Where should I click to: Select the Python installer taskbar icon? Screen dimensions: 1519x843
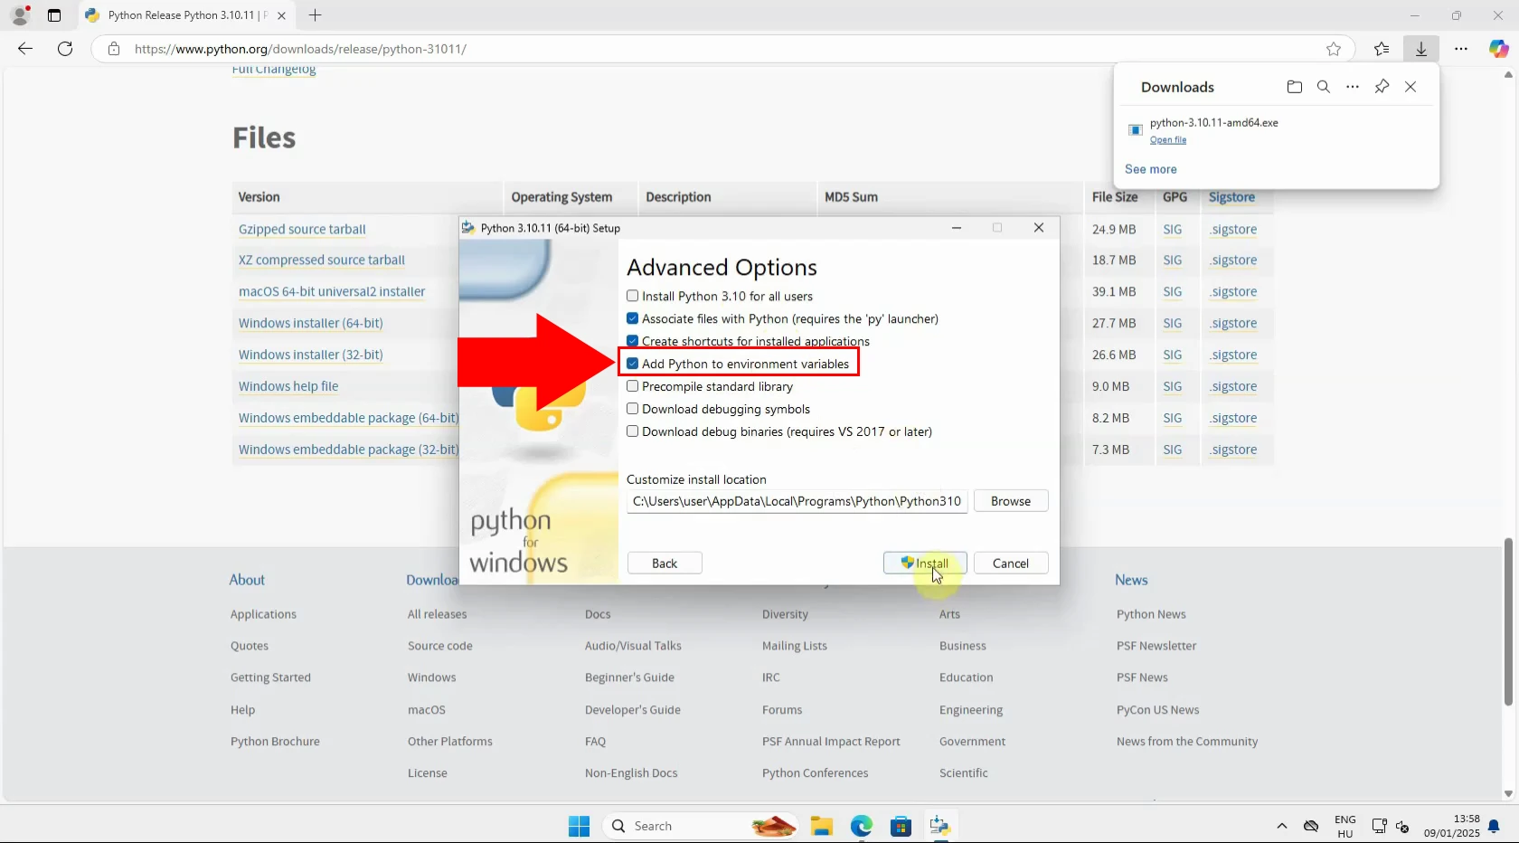[x=940, y=826]
